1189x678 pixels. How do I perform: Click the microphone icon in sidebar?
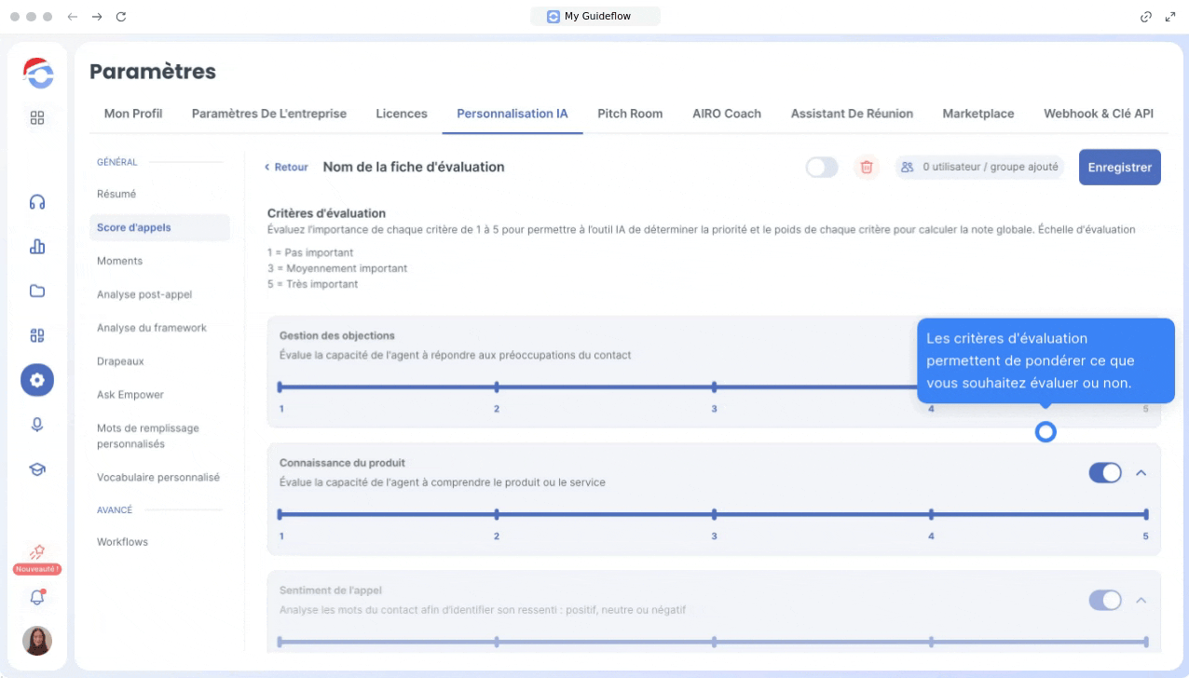[x=37, y=425]
